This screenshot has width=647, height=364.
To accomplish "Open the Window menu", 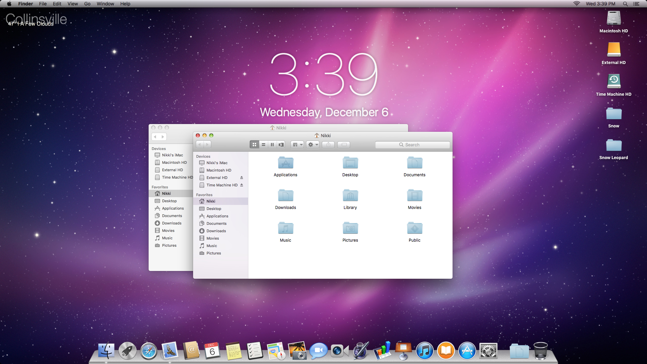I will (105, 4).
